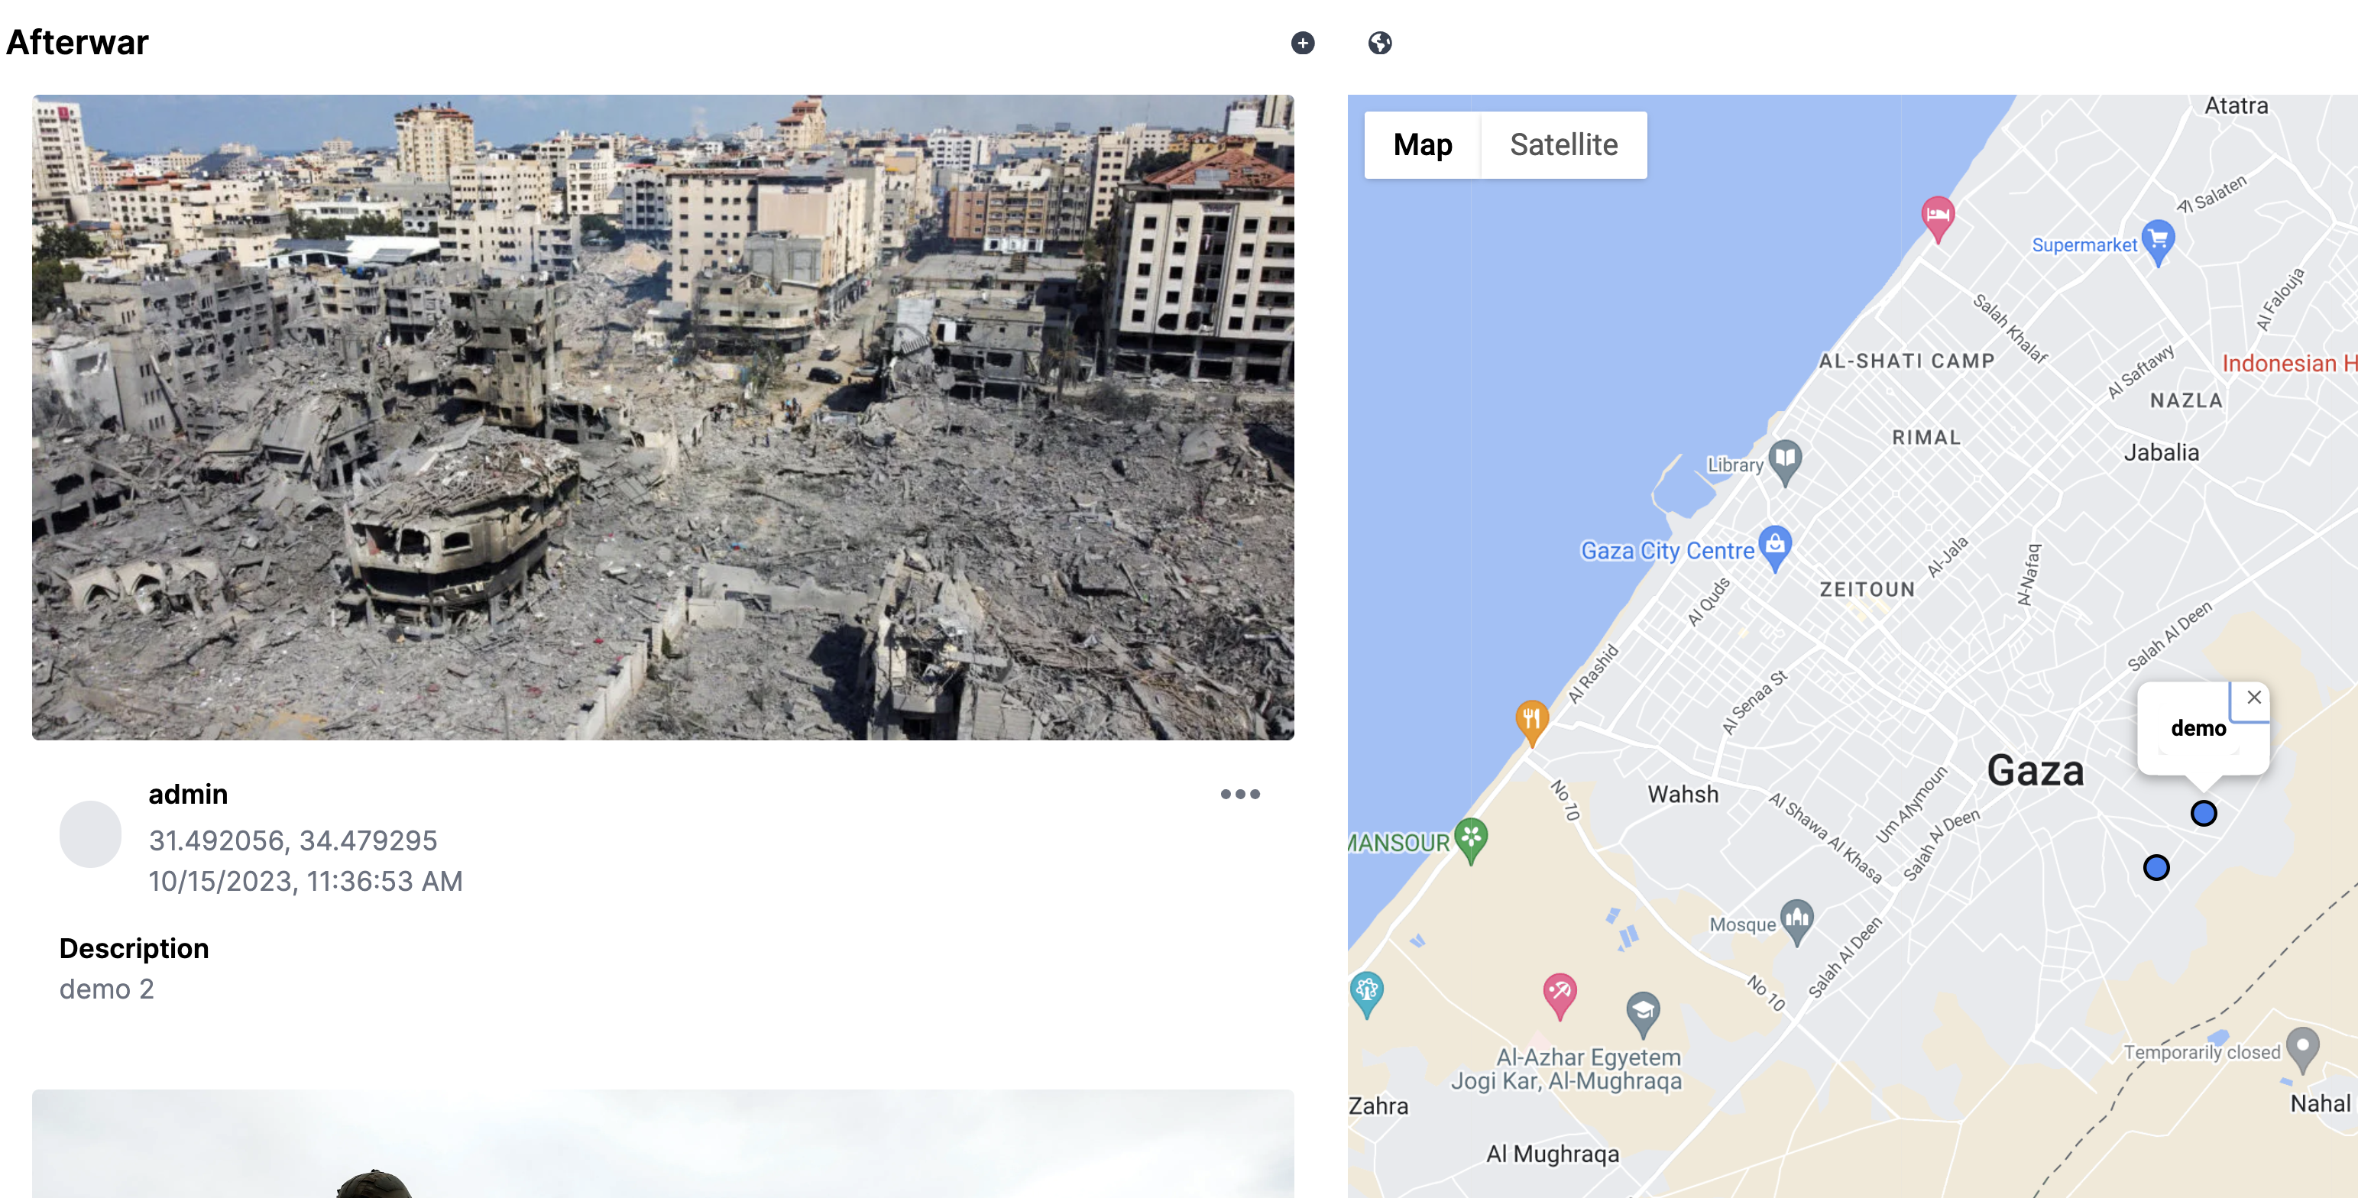This screenshot has width=2358, height=1198.
Task: Click the ZEITOUN district label
Action: click(x=1867, y=589)
